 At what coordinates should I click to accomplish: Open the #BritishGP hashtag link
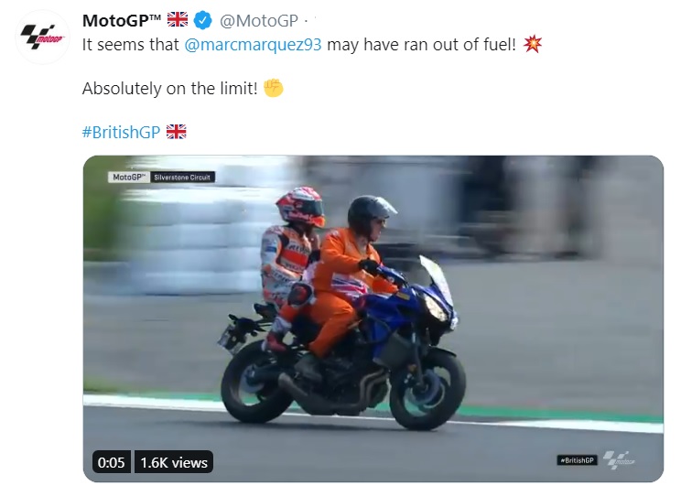click(x=121, y=132)
